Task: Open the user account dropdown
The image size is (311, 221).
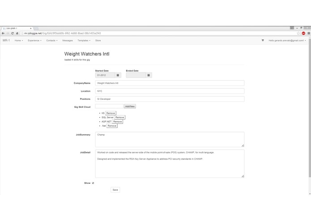Action: click(287, 40)
